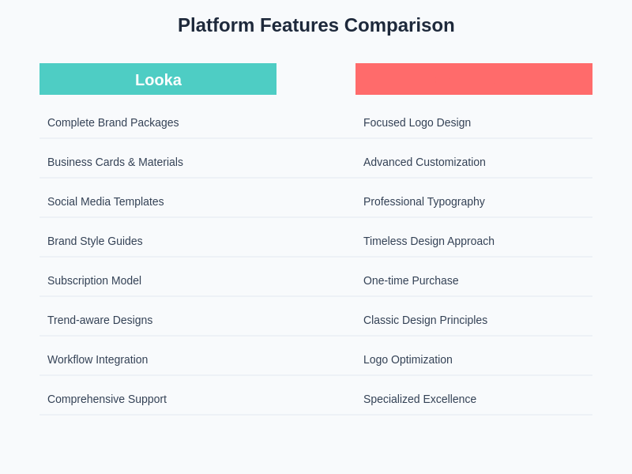
Task: Click Specialized Excellence feature
Action: point(419,399)
